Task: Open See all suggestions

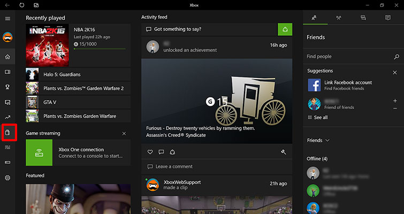Action: [x=318, y=118]
